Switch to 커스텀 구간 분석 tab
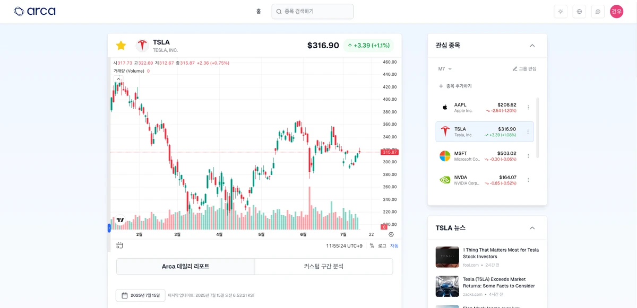637x308 pixels. point(324,267)
